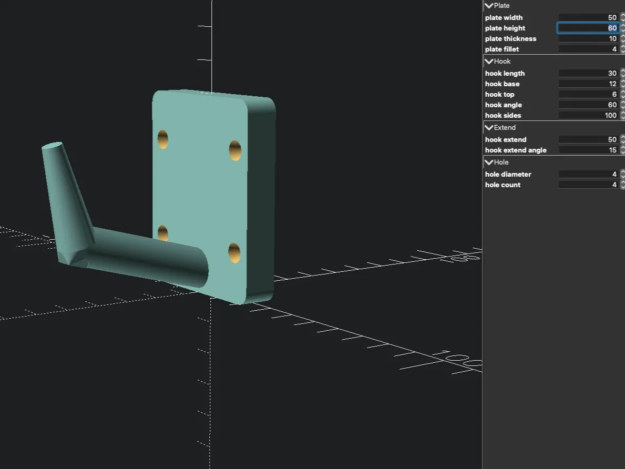Collapse the Plate parameter section
625x469 pixels.
489,6
